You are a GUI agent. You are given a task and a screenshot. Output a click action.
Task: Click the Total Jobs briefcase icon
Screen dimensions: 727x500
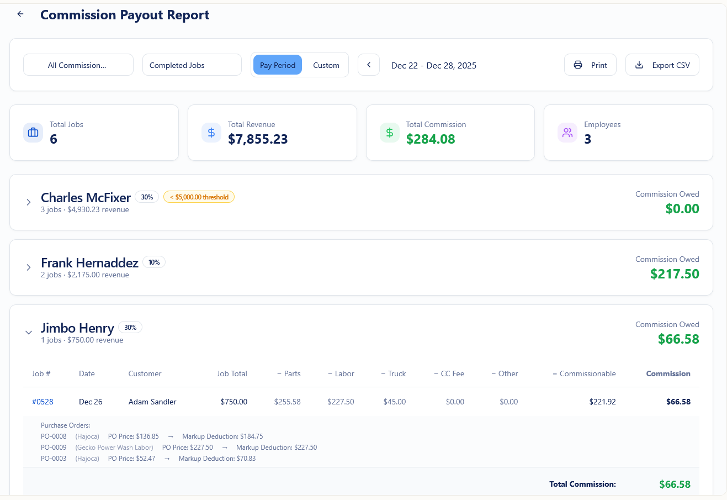click(x=33, y=132)
